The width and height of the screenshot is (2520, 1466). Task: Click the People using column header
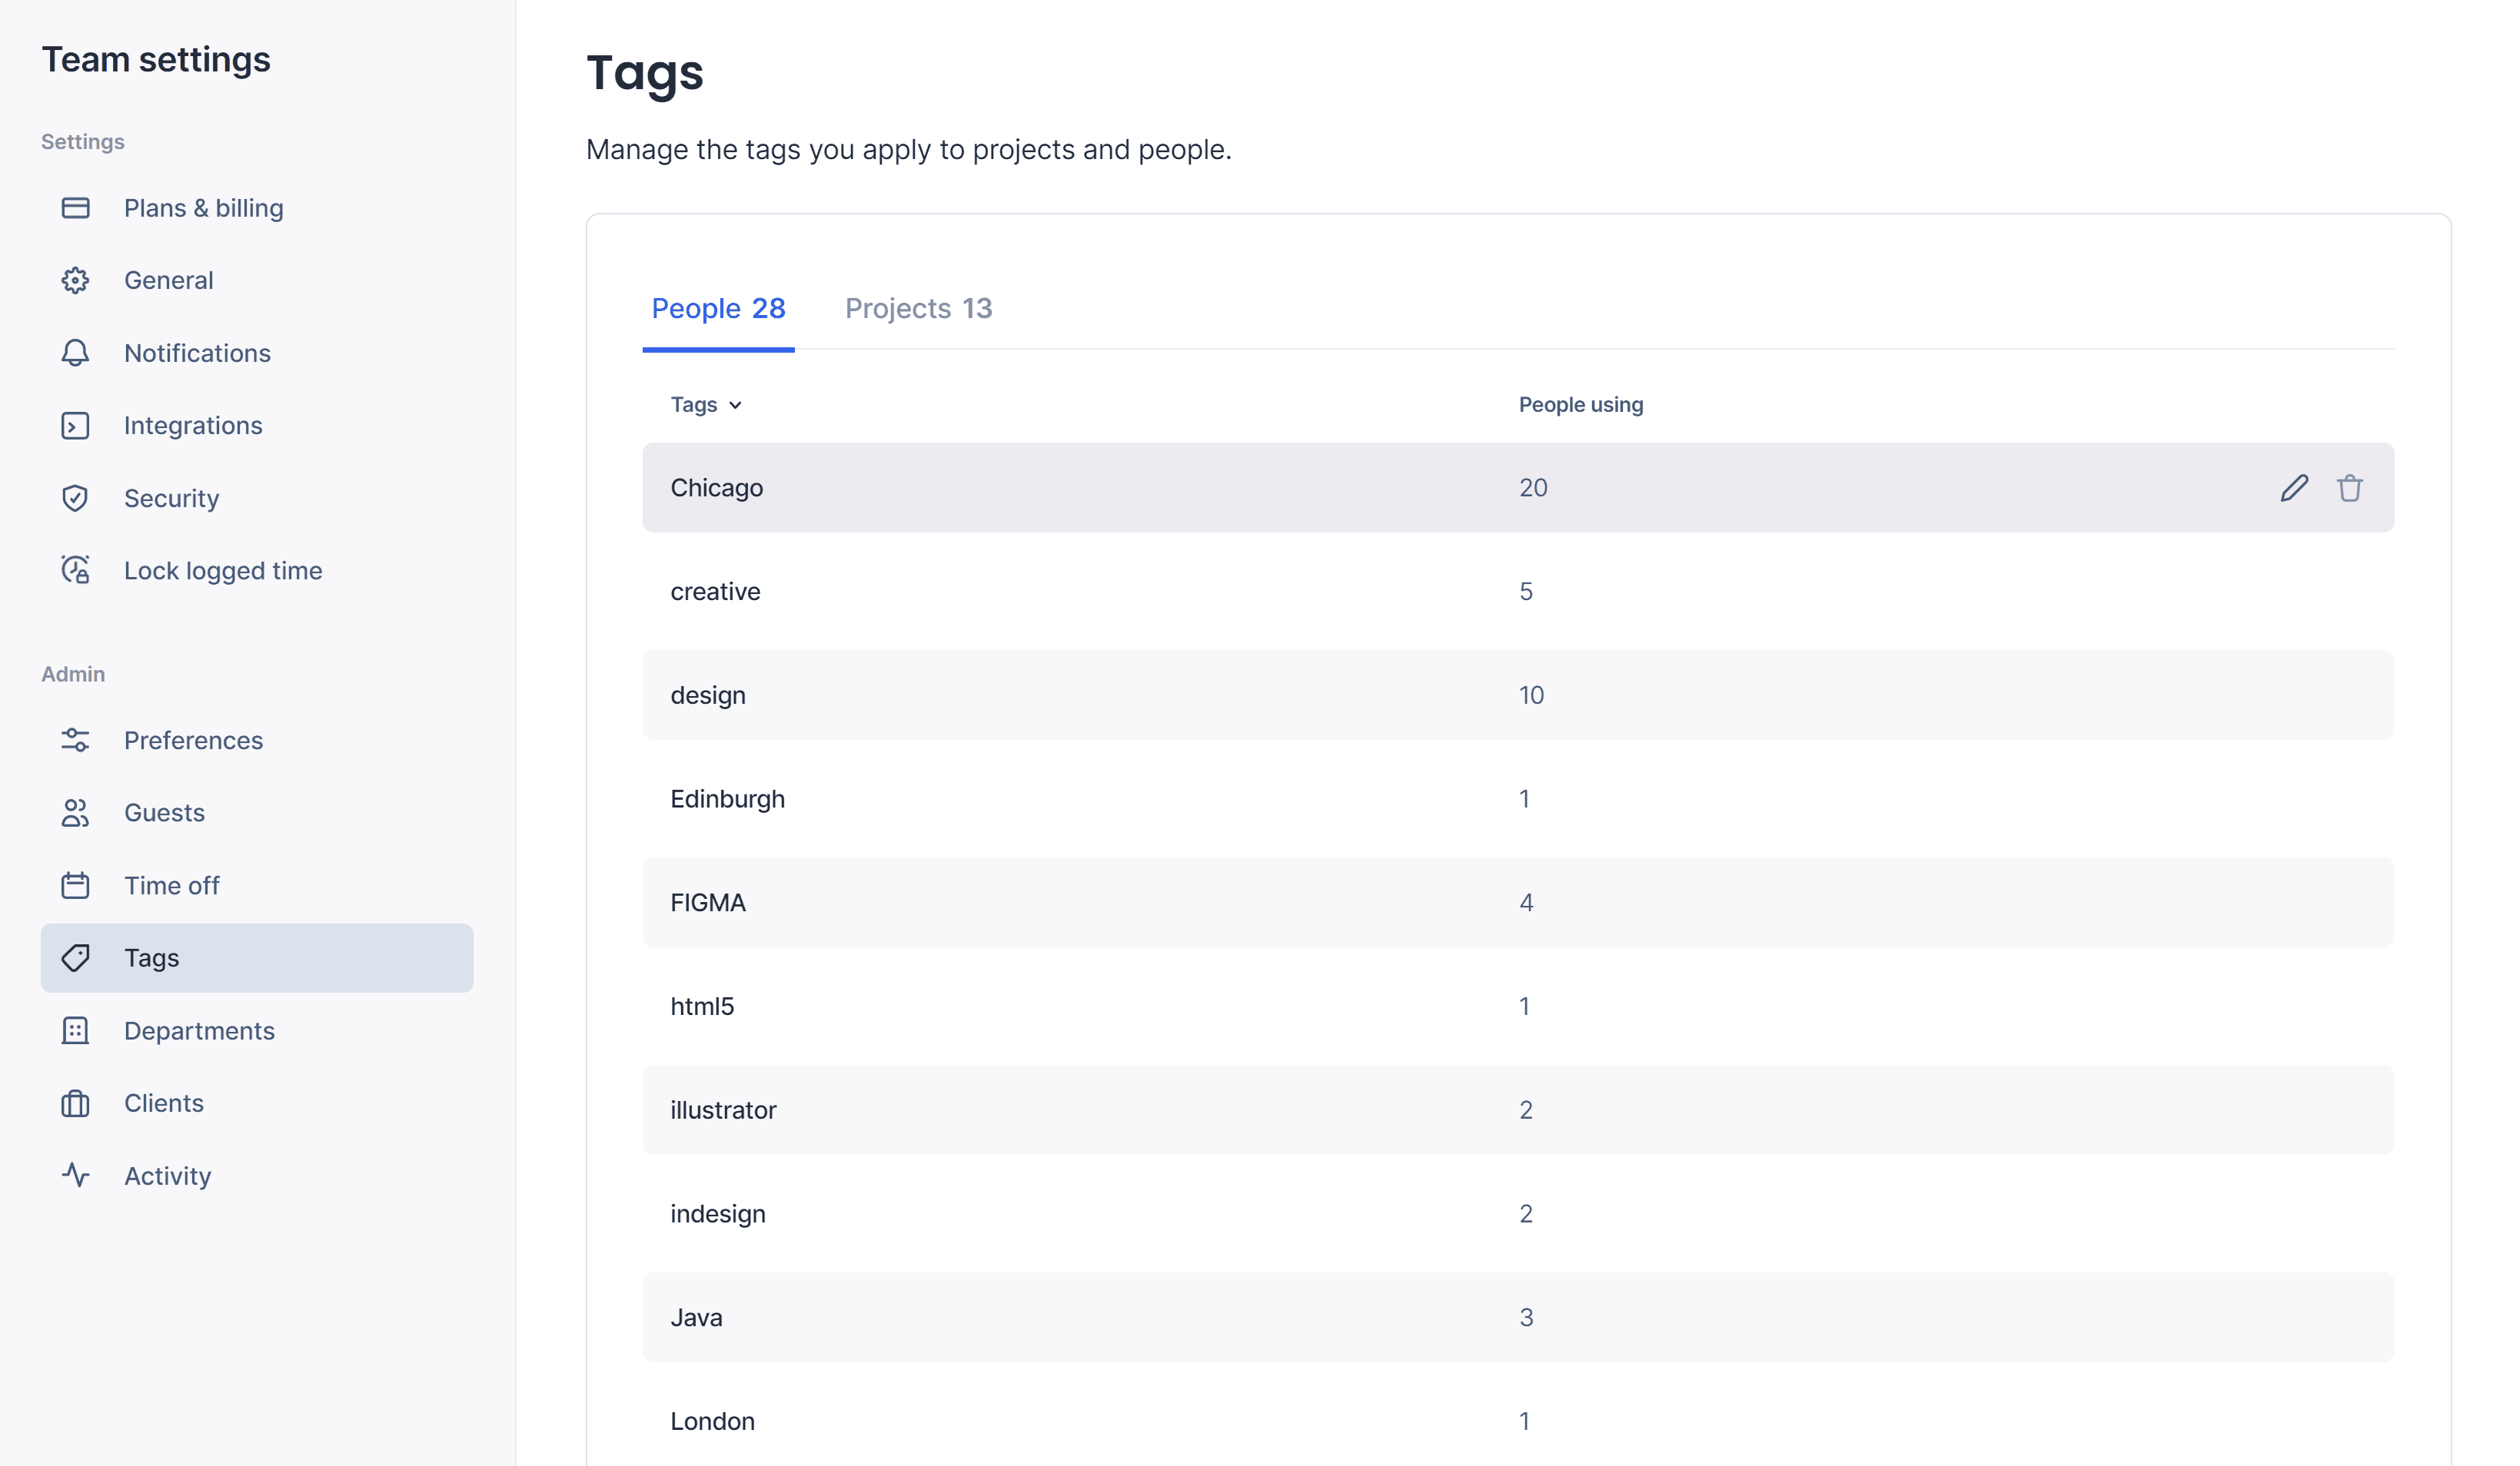coord(1580,405)
